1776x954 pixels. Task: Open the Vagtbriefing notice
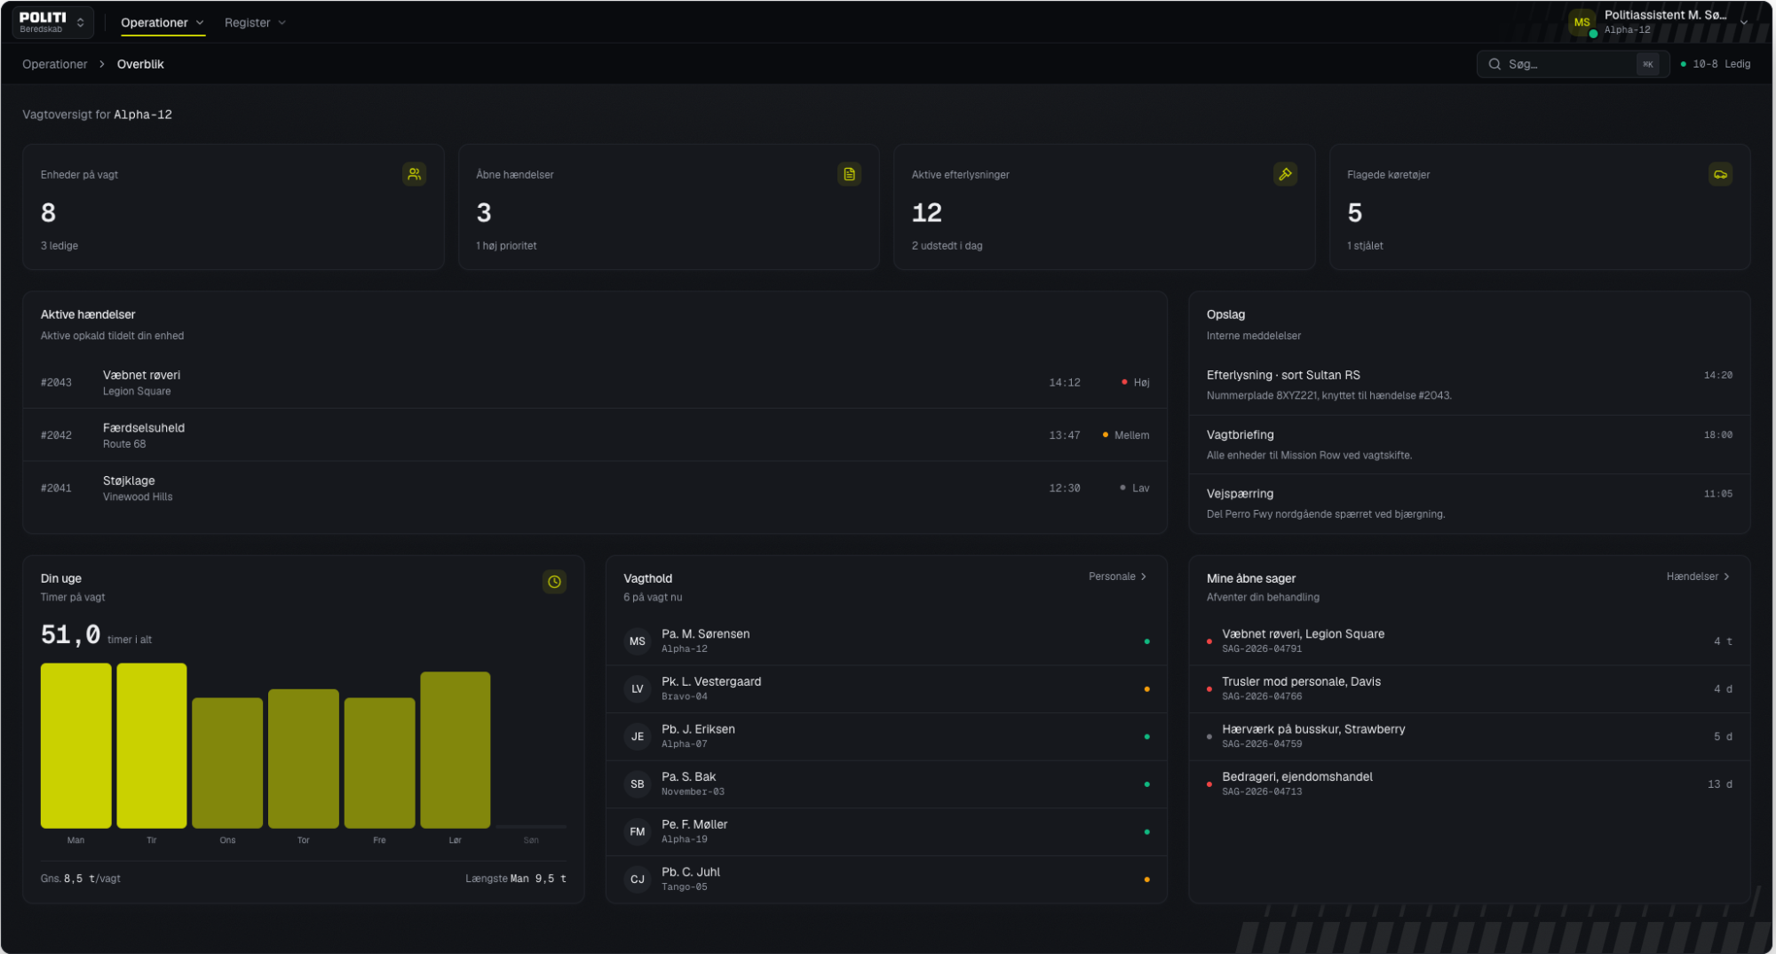[1469, 444]
